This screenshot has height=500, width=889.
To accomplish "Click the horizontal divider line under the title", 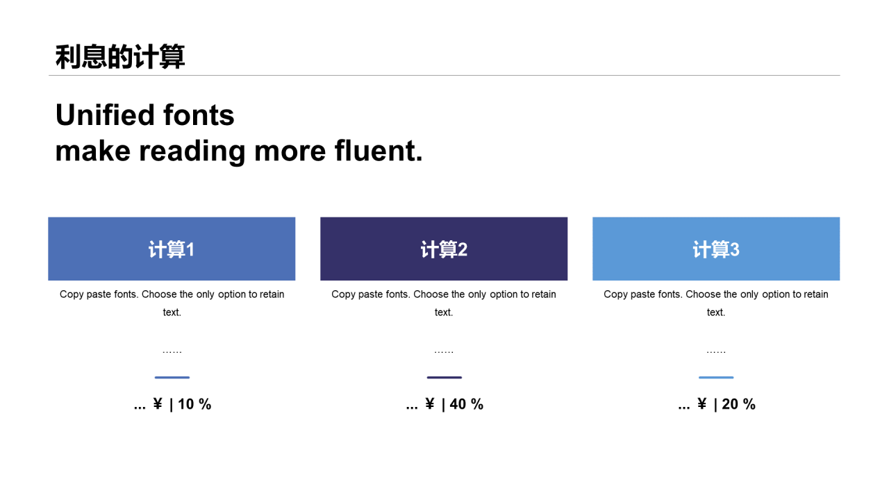I will (444, 75).
